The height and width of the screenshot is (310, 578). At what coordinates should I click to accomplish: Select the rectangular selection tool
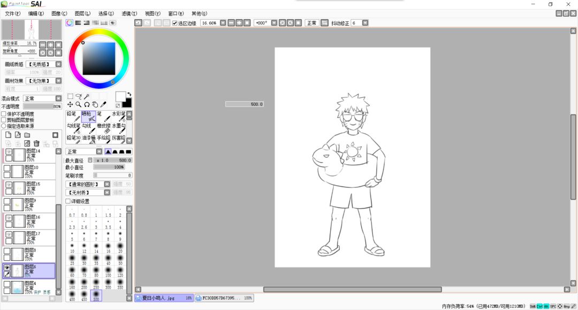click(70, 96)
